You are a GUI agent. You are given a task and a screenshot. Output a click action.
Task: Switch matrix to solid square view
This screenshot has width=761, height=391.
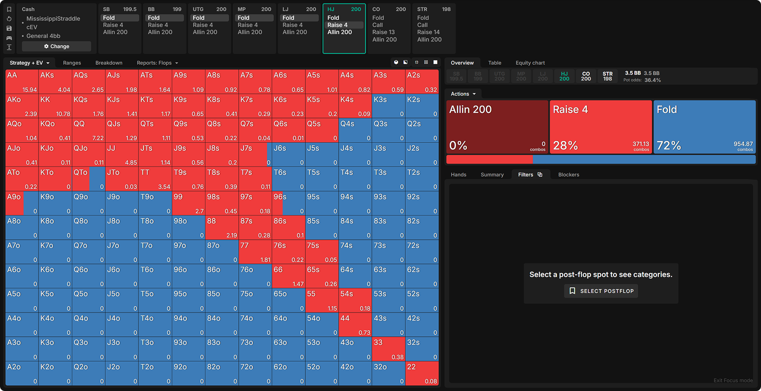(435, 62)
